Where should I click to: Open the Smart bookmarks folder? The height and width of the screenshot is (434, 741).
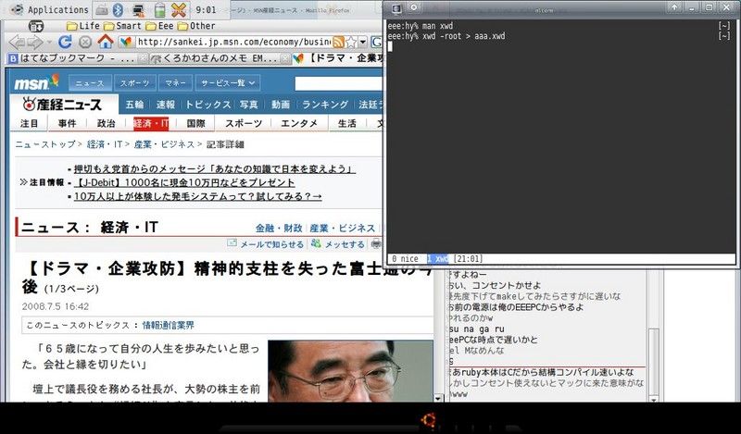coord(122,26)
